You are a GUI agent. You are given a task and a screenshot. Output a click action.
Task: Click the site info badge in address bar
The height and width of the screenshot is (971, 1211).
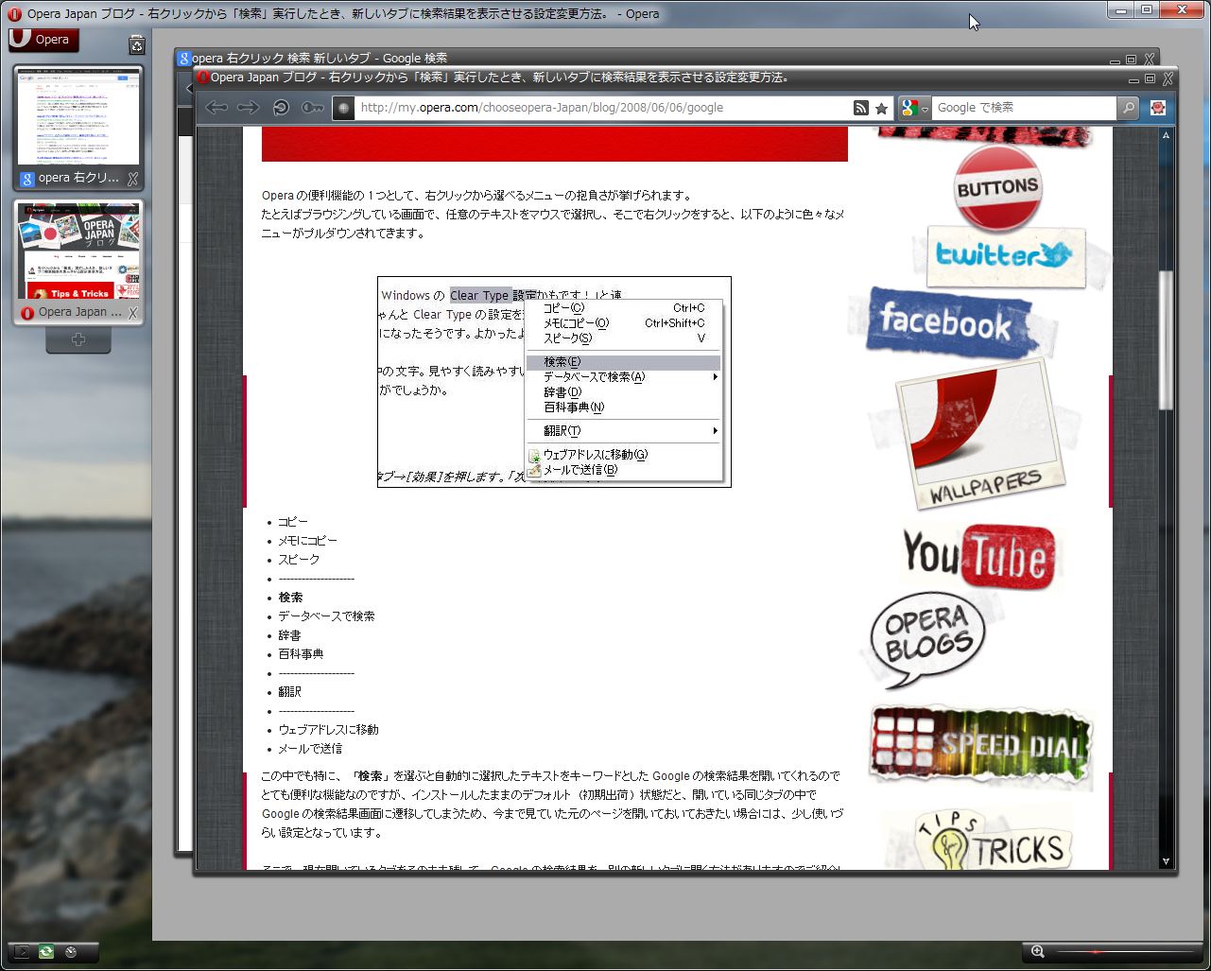[343, 108]
